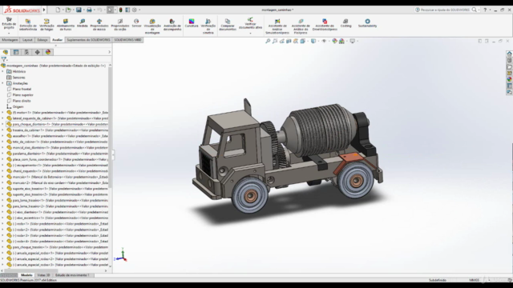Switch to the Esboço ribbon tab

[x=42, y=40]
